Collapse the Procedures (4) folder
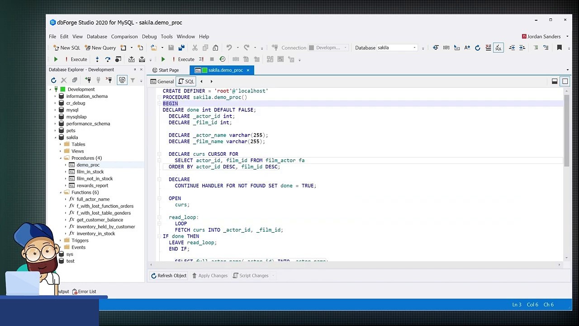The height and width of the screenshot is (326, 579). tap(61, 158)
